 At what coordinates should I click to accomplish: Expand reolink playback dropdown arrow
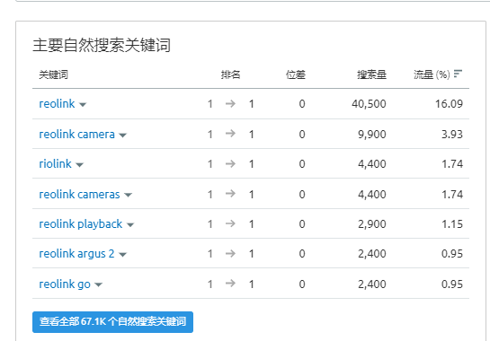click(x=130, y=225)
